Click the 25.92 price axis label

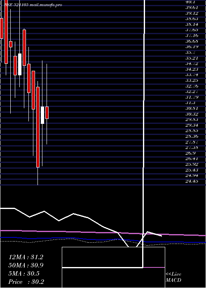192,165
